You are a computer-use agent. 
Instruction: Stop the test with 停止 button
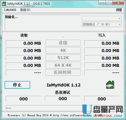tap(17, 85)
